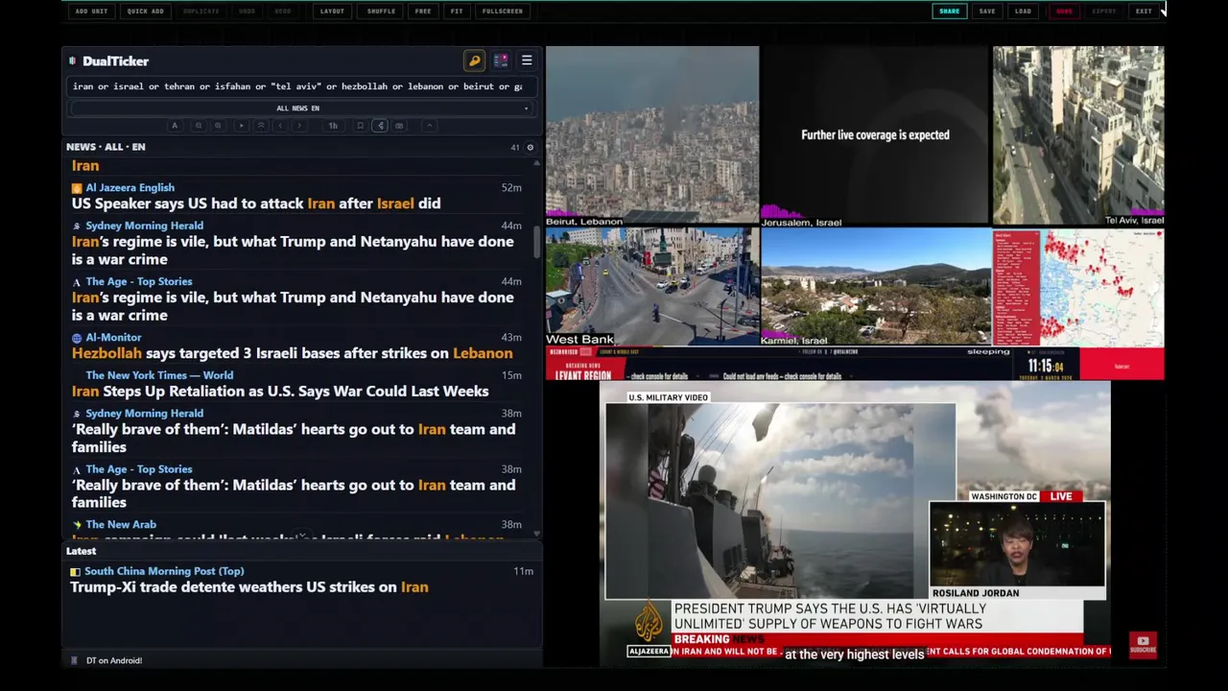1228x691 pixels.
Task: Click the NEWS · ALL · EN header
Action: (106, 147)
